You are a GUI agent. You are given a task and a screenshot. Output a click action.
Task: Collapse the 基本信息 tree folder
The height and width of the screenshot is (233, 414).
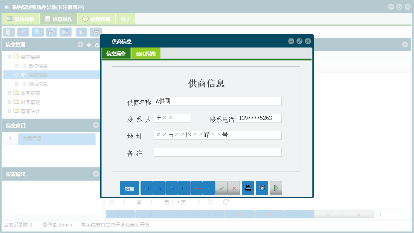(9, 57)
